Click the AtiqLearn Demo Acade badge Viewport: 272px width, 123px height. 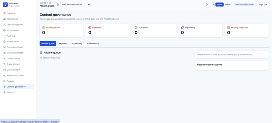tap(244, 4)
